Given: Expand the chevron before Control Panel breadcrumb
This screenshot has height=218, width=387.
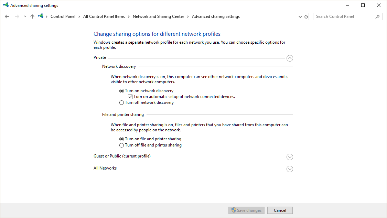Looking at the screenshot, I should click(47, 17).
